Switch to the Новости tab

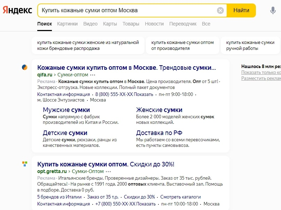pos(154,24)
